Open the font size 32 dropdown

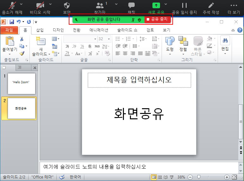coord(109,39)
